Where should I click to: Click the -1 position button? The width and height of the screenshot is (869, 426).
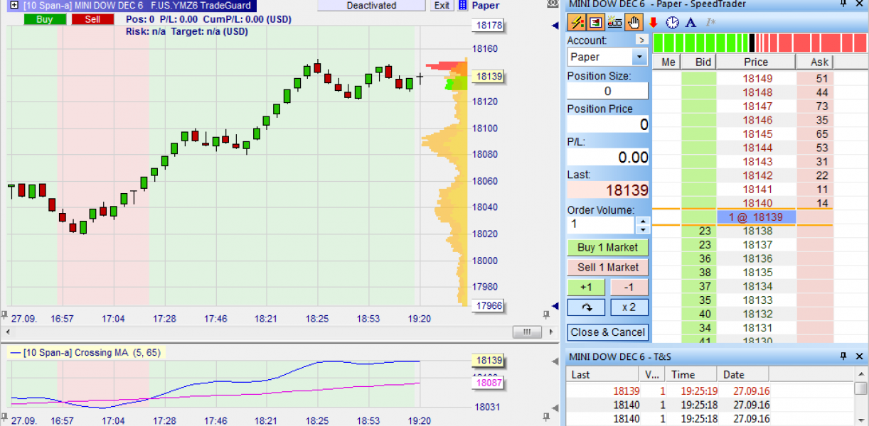(629, 288)
